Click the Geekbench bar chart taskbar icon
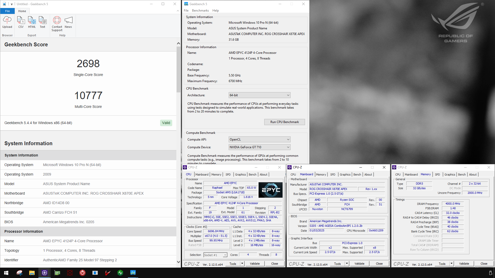Image resolution: width=495 pixels, height=278 pixels. coord(133,273)
